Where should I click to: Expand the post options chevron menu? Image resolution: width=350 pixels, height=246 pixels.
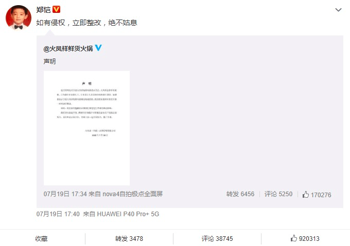[338, 10]
